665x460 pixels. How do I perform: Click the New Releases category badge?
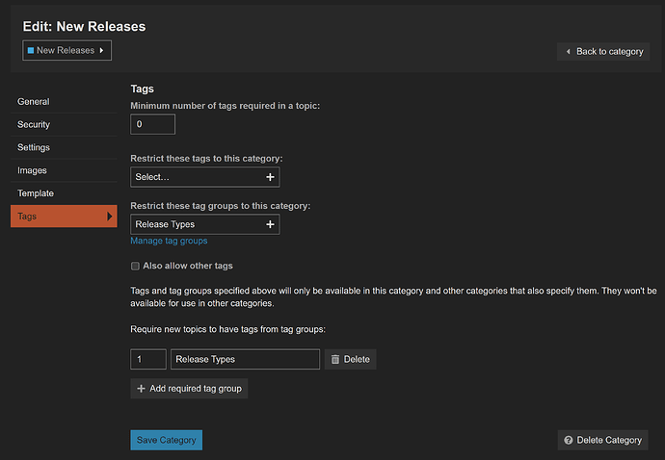click(x=67, y=50)
